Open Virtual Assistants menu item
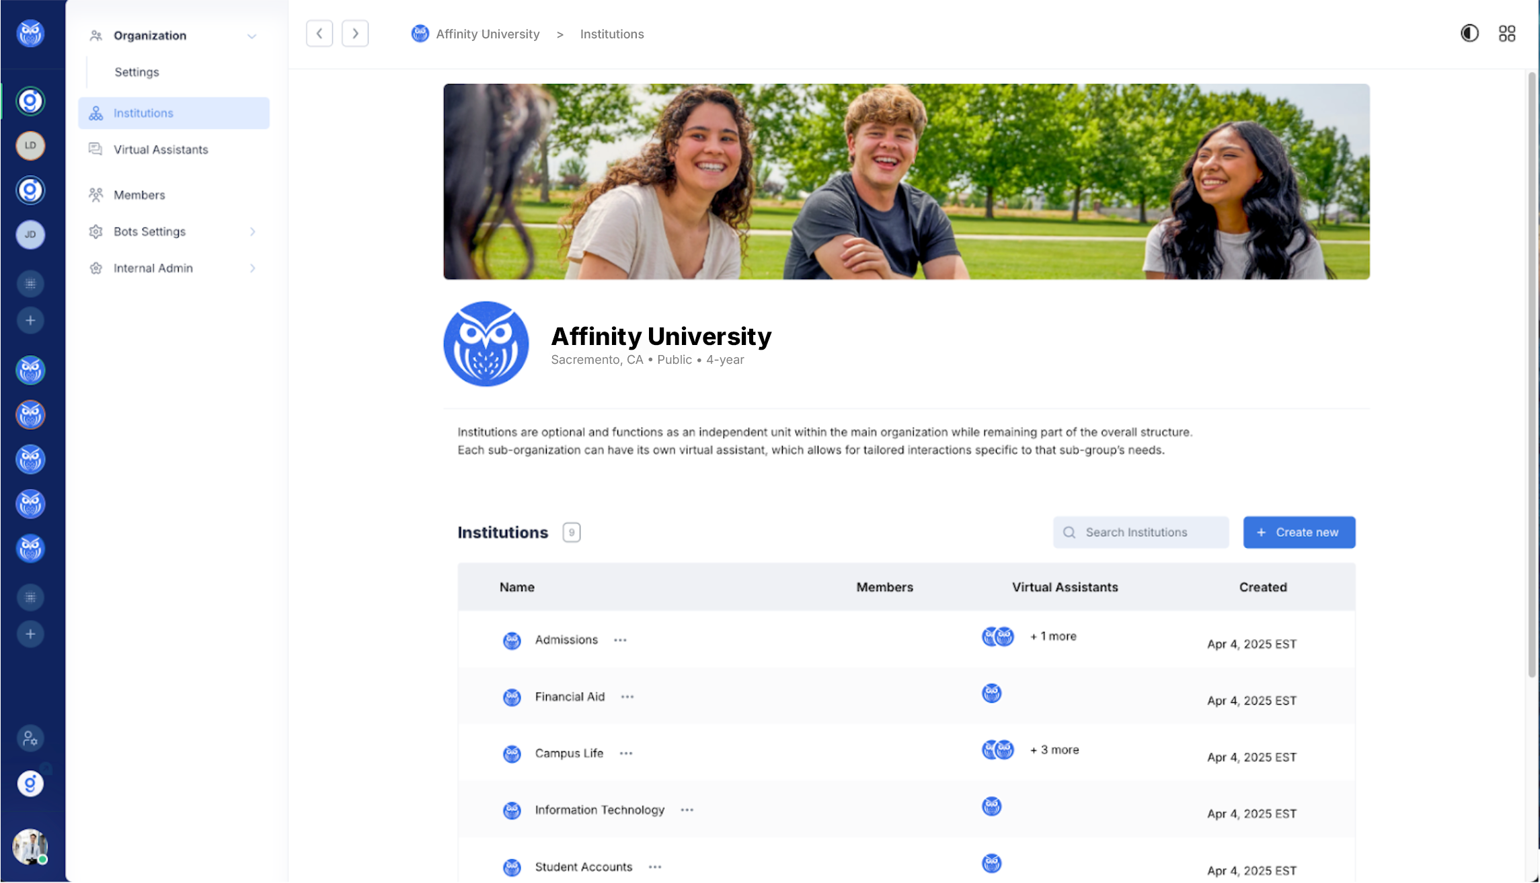1540x883 pixels. [x=161, y=149]
